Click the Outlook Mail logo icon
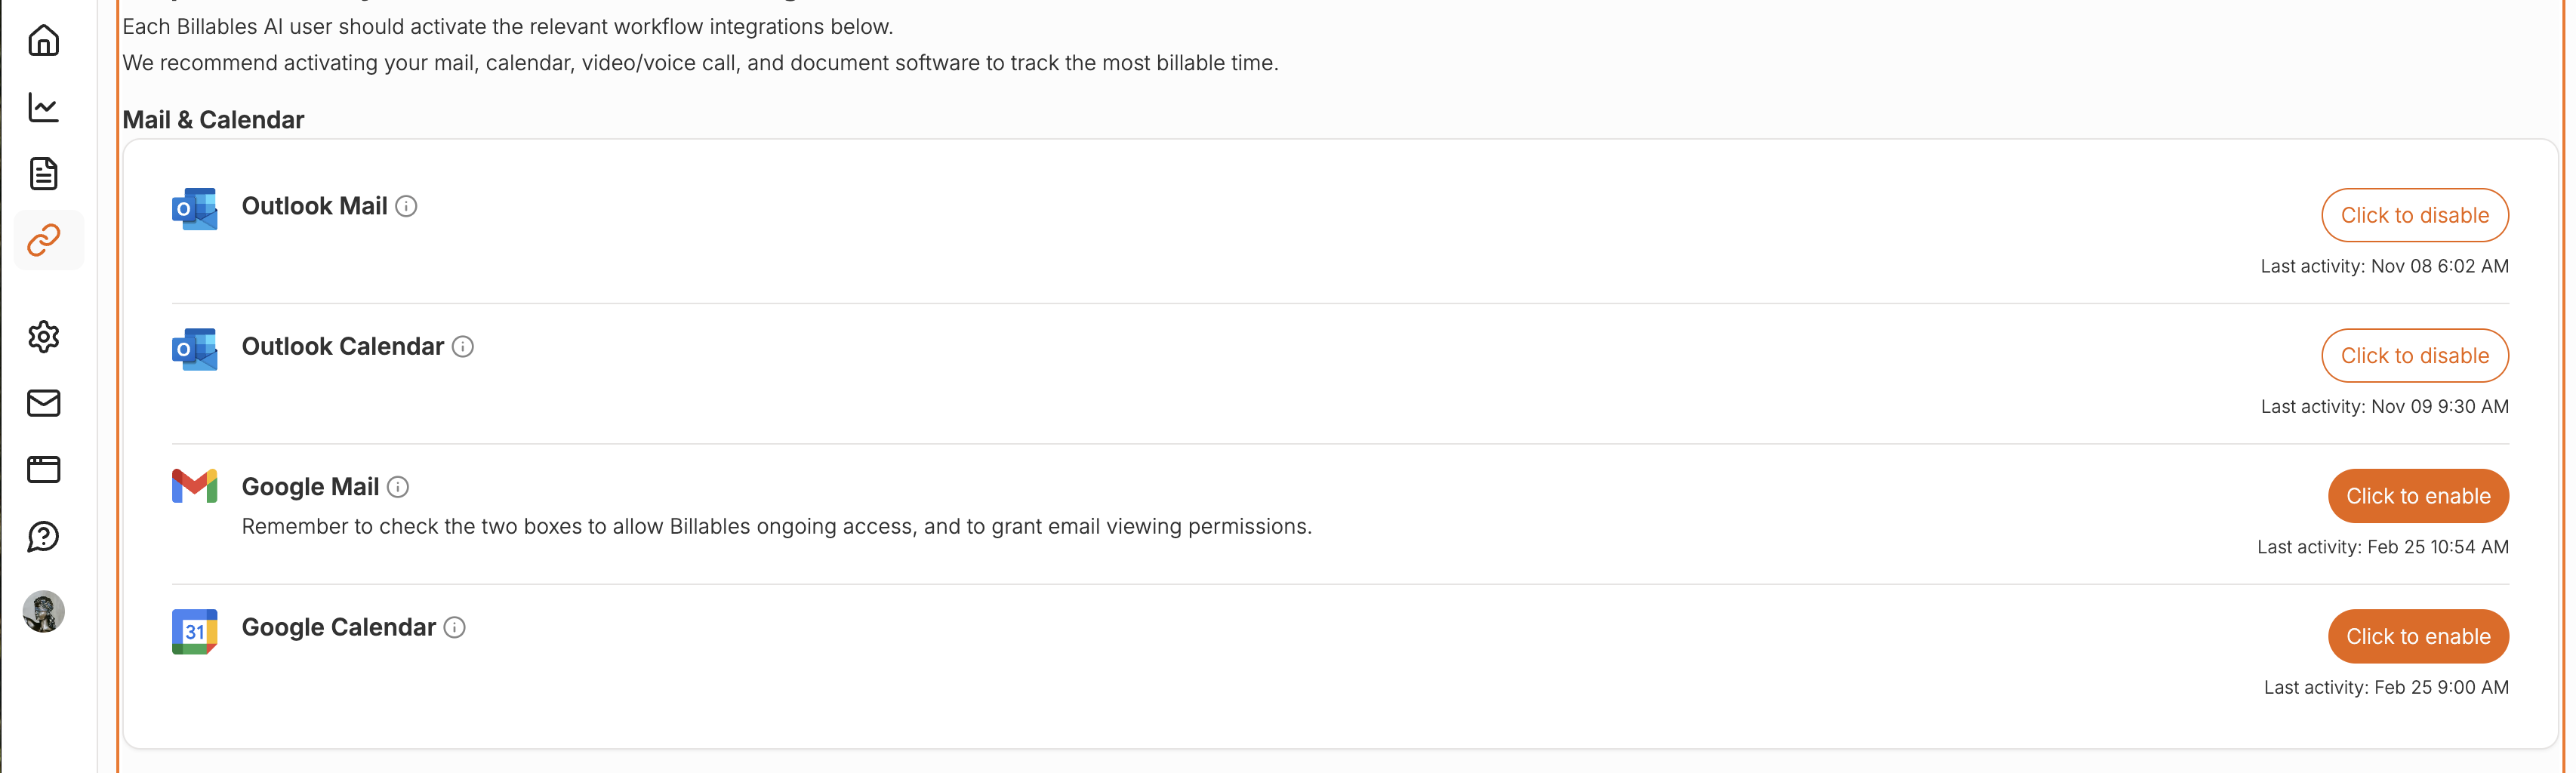Viewport: 2576px width, 773px height. pos(195,209)
